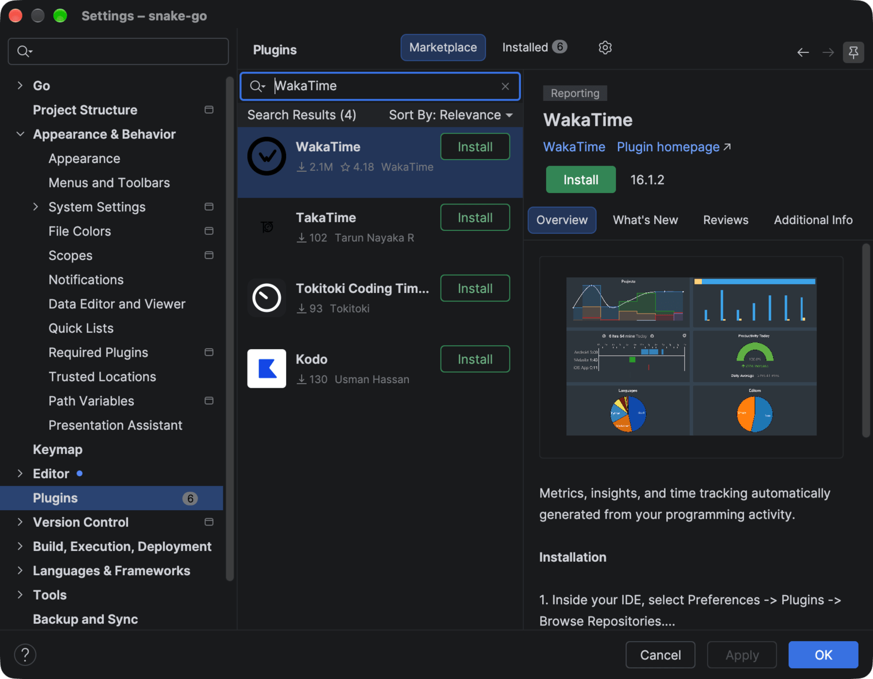Expand the Editor settings node
Image resolution: width=873 pixels, height=679 pixels.
coord(20,473)
